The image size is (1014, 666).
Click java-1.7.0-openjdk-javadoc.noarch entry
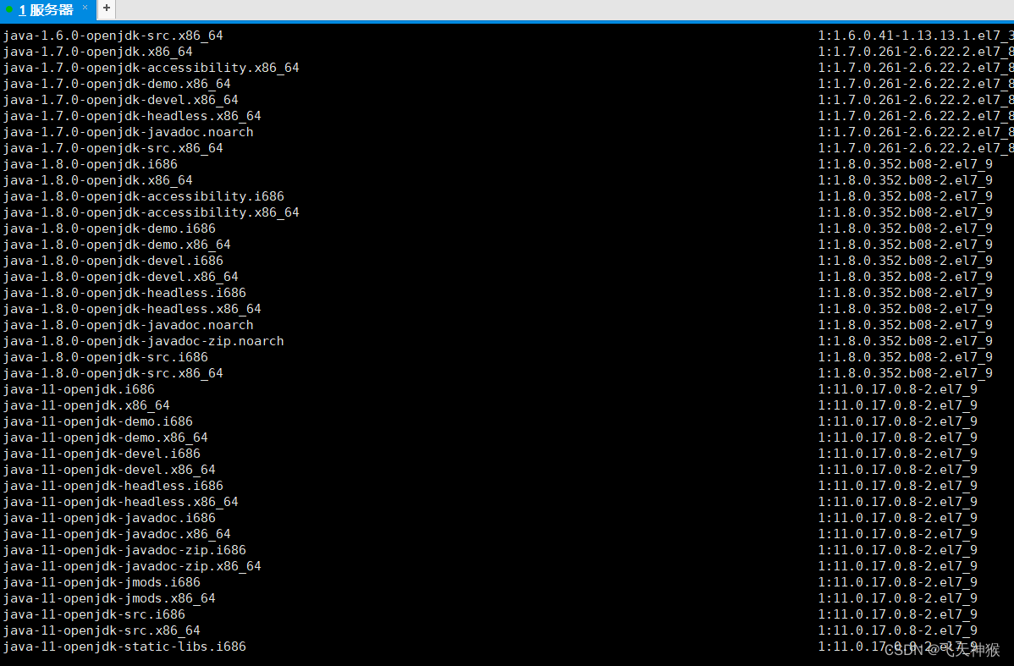tap(128, 132)
